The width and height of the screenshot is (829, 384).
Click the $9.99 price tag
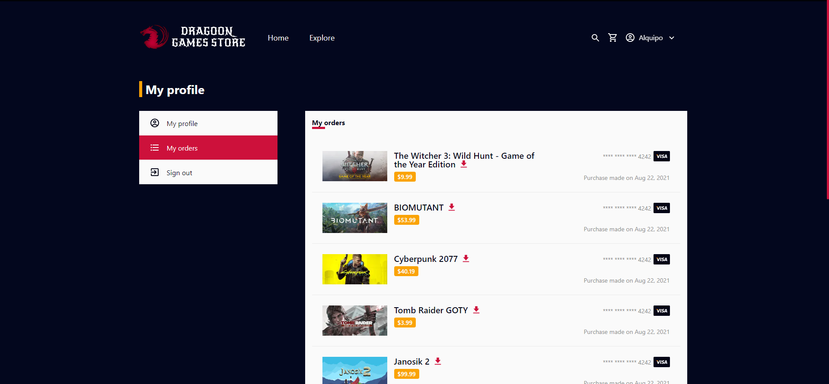(x=405, y=177)
